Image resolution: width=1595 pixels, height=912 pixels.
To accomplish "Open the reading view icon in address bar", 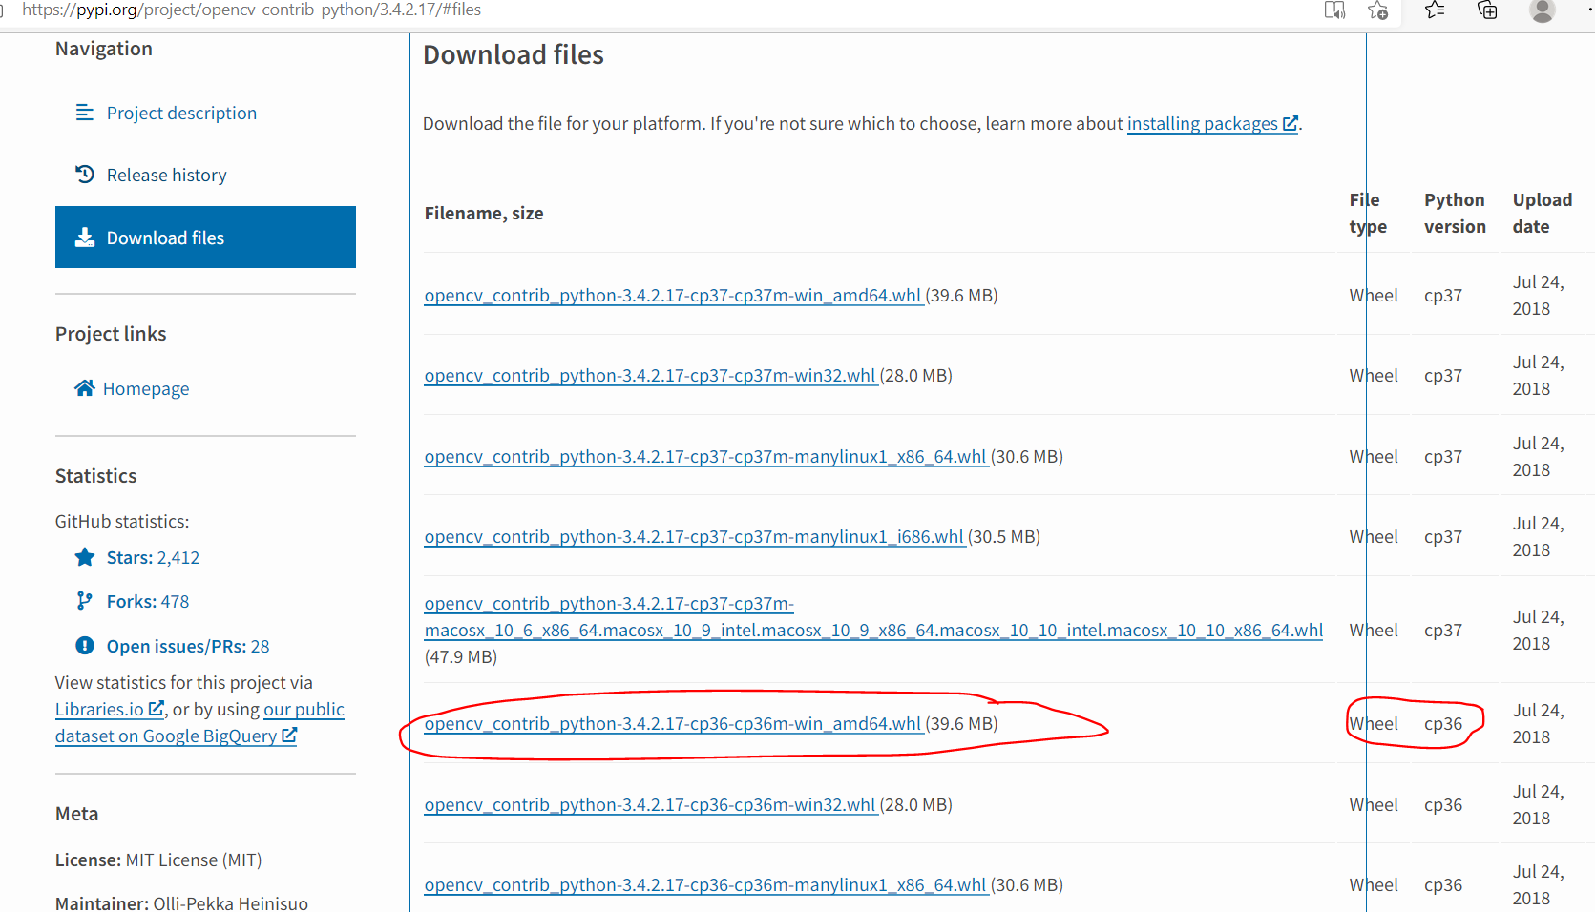I will click(x=1334, y=10).
